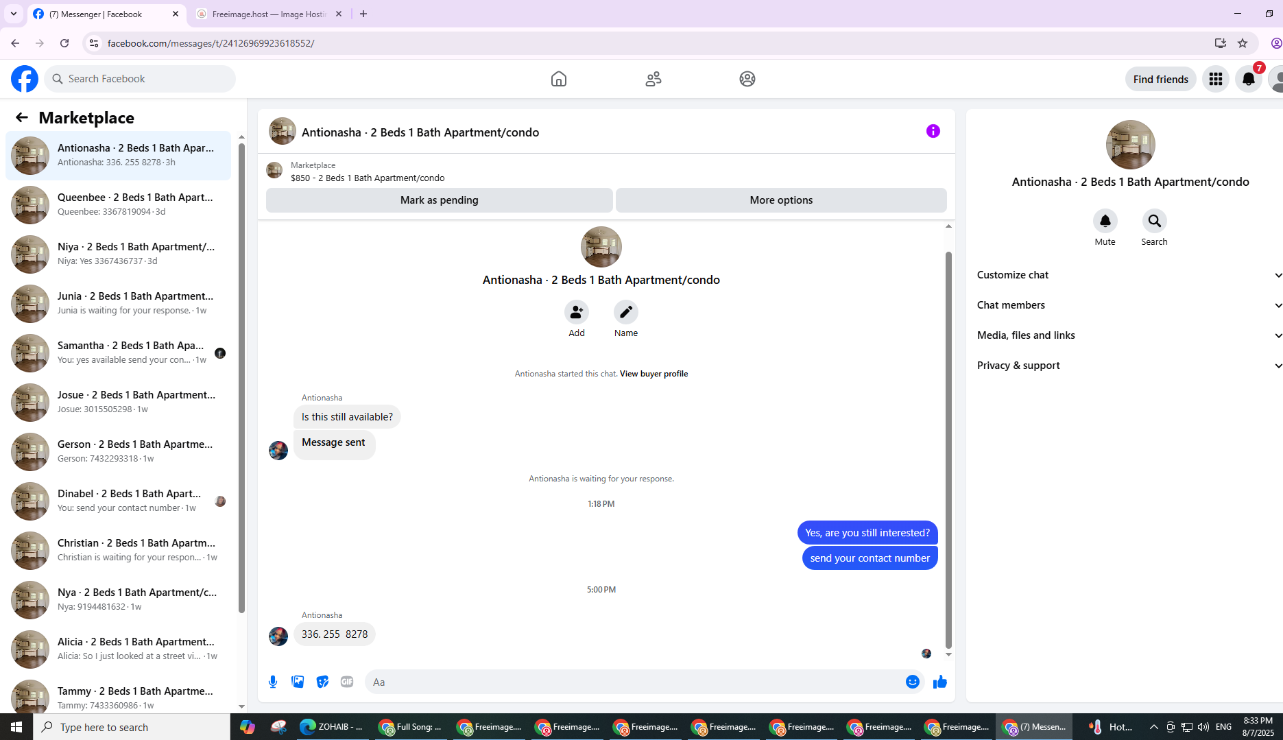Attach a photo or file

pyautogui.click(x=298, y=682)
